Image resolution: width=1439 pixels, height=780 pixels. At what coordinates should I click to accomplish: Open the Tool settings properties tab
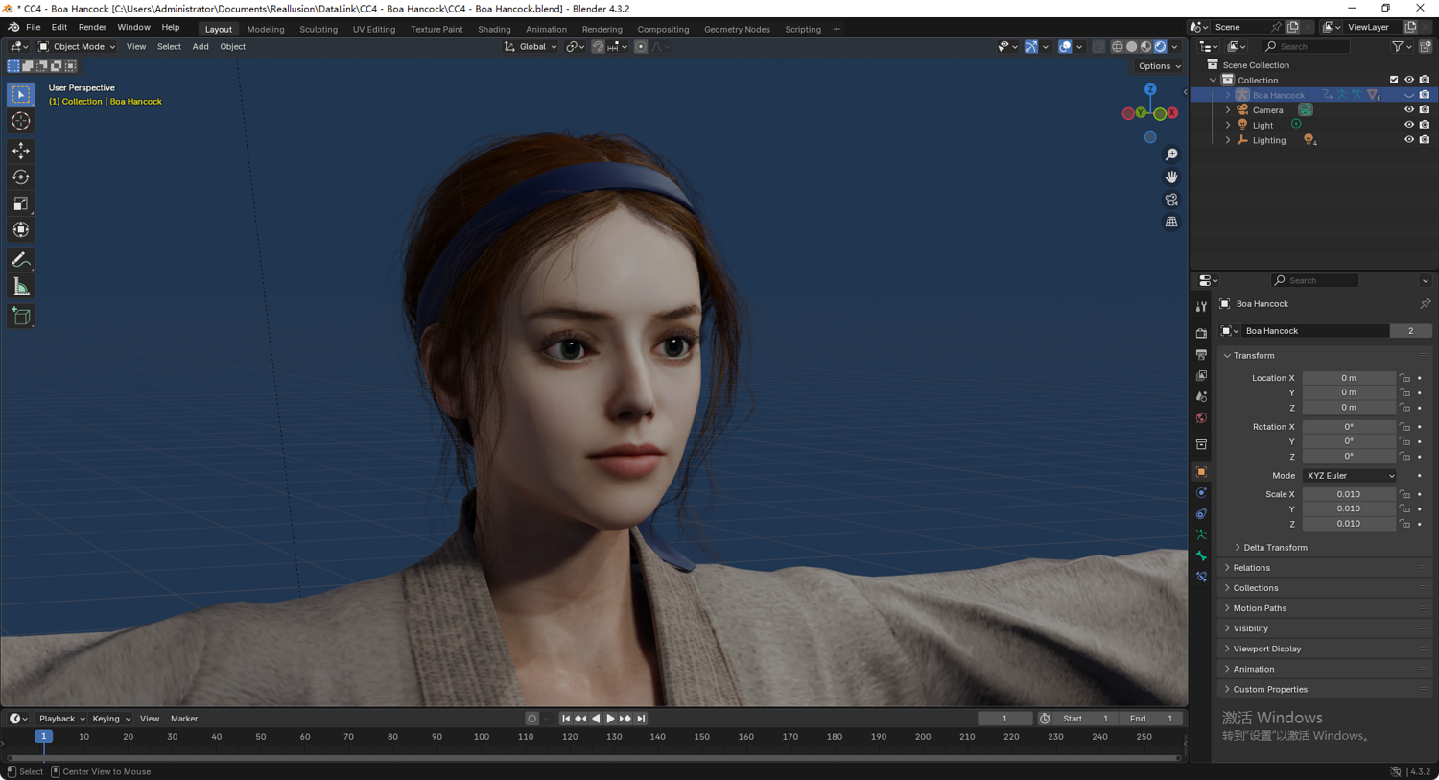click(1201, 307)
